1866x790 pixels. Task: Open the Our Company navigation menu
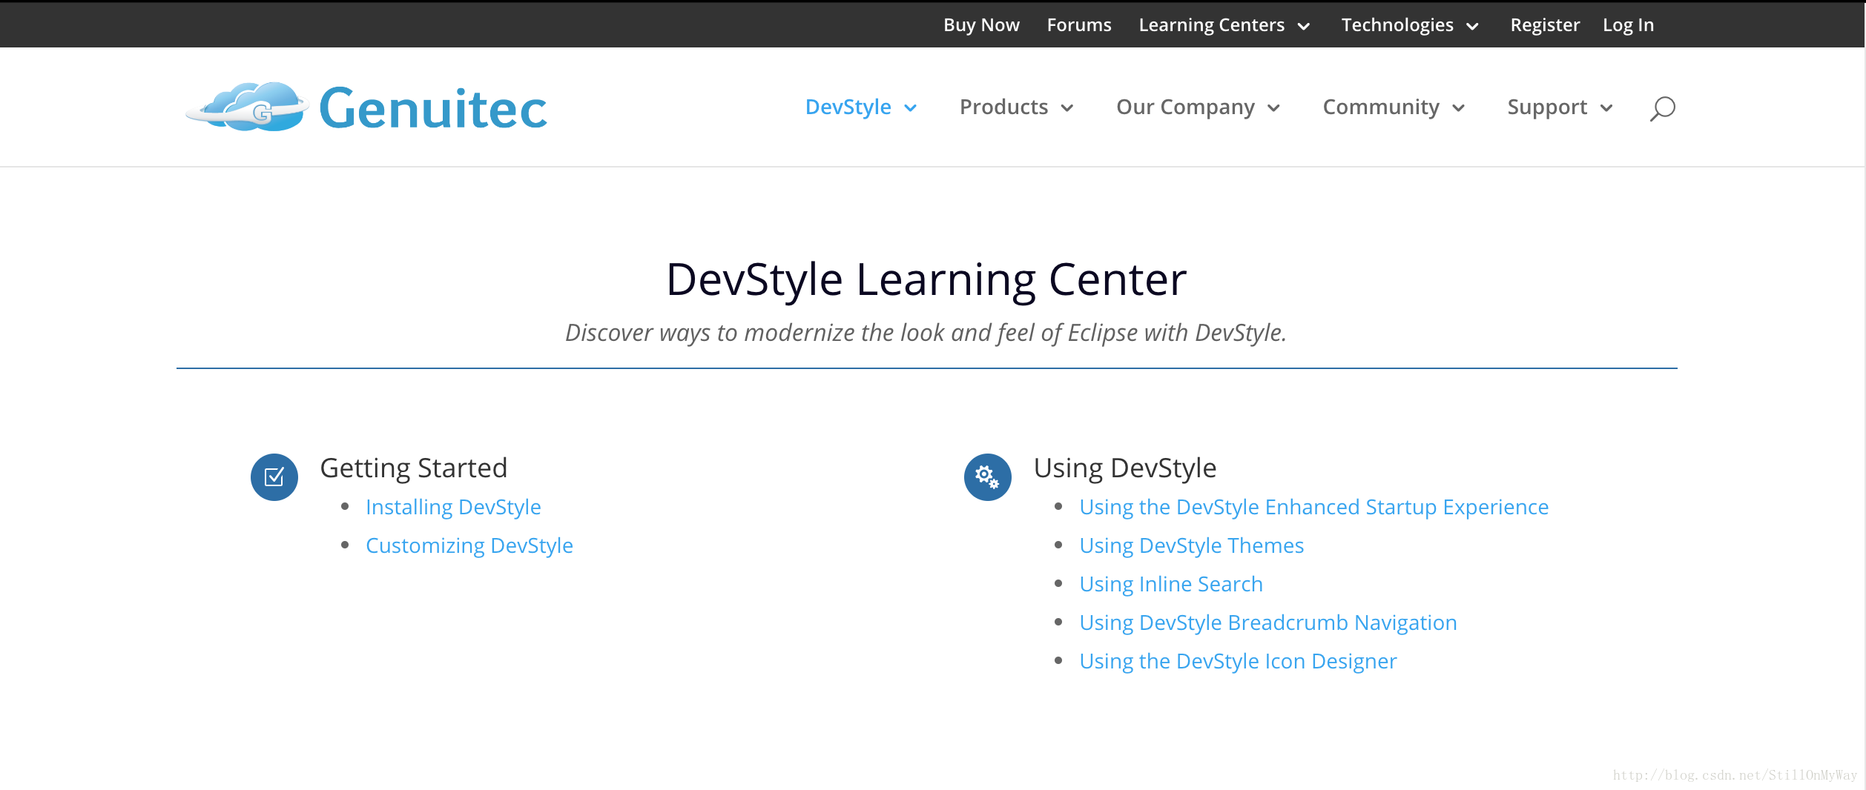[x=1186, y=107]
